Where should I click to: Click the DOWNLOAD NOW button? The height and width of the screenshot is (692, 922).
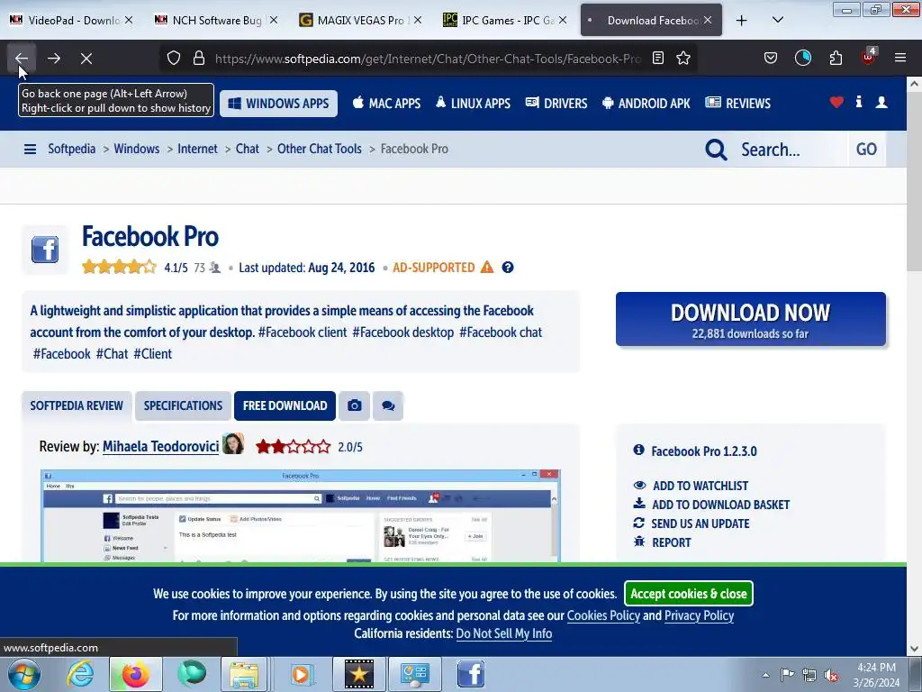(x=751, y=319)
